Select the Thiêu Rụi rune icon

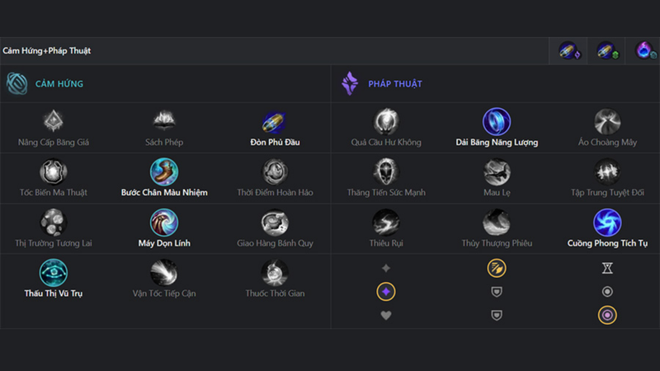386,222
